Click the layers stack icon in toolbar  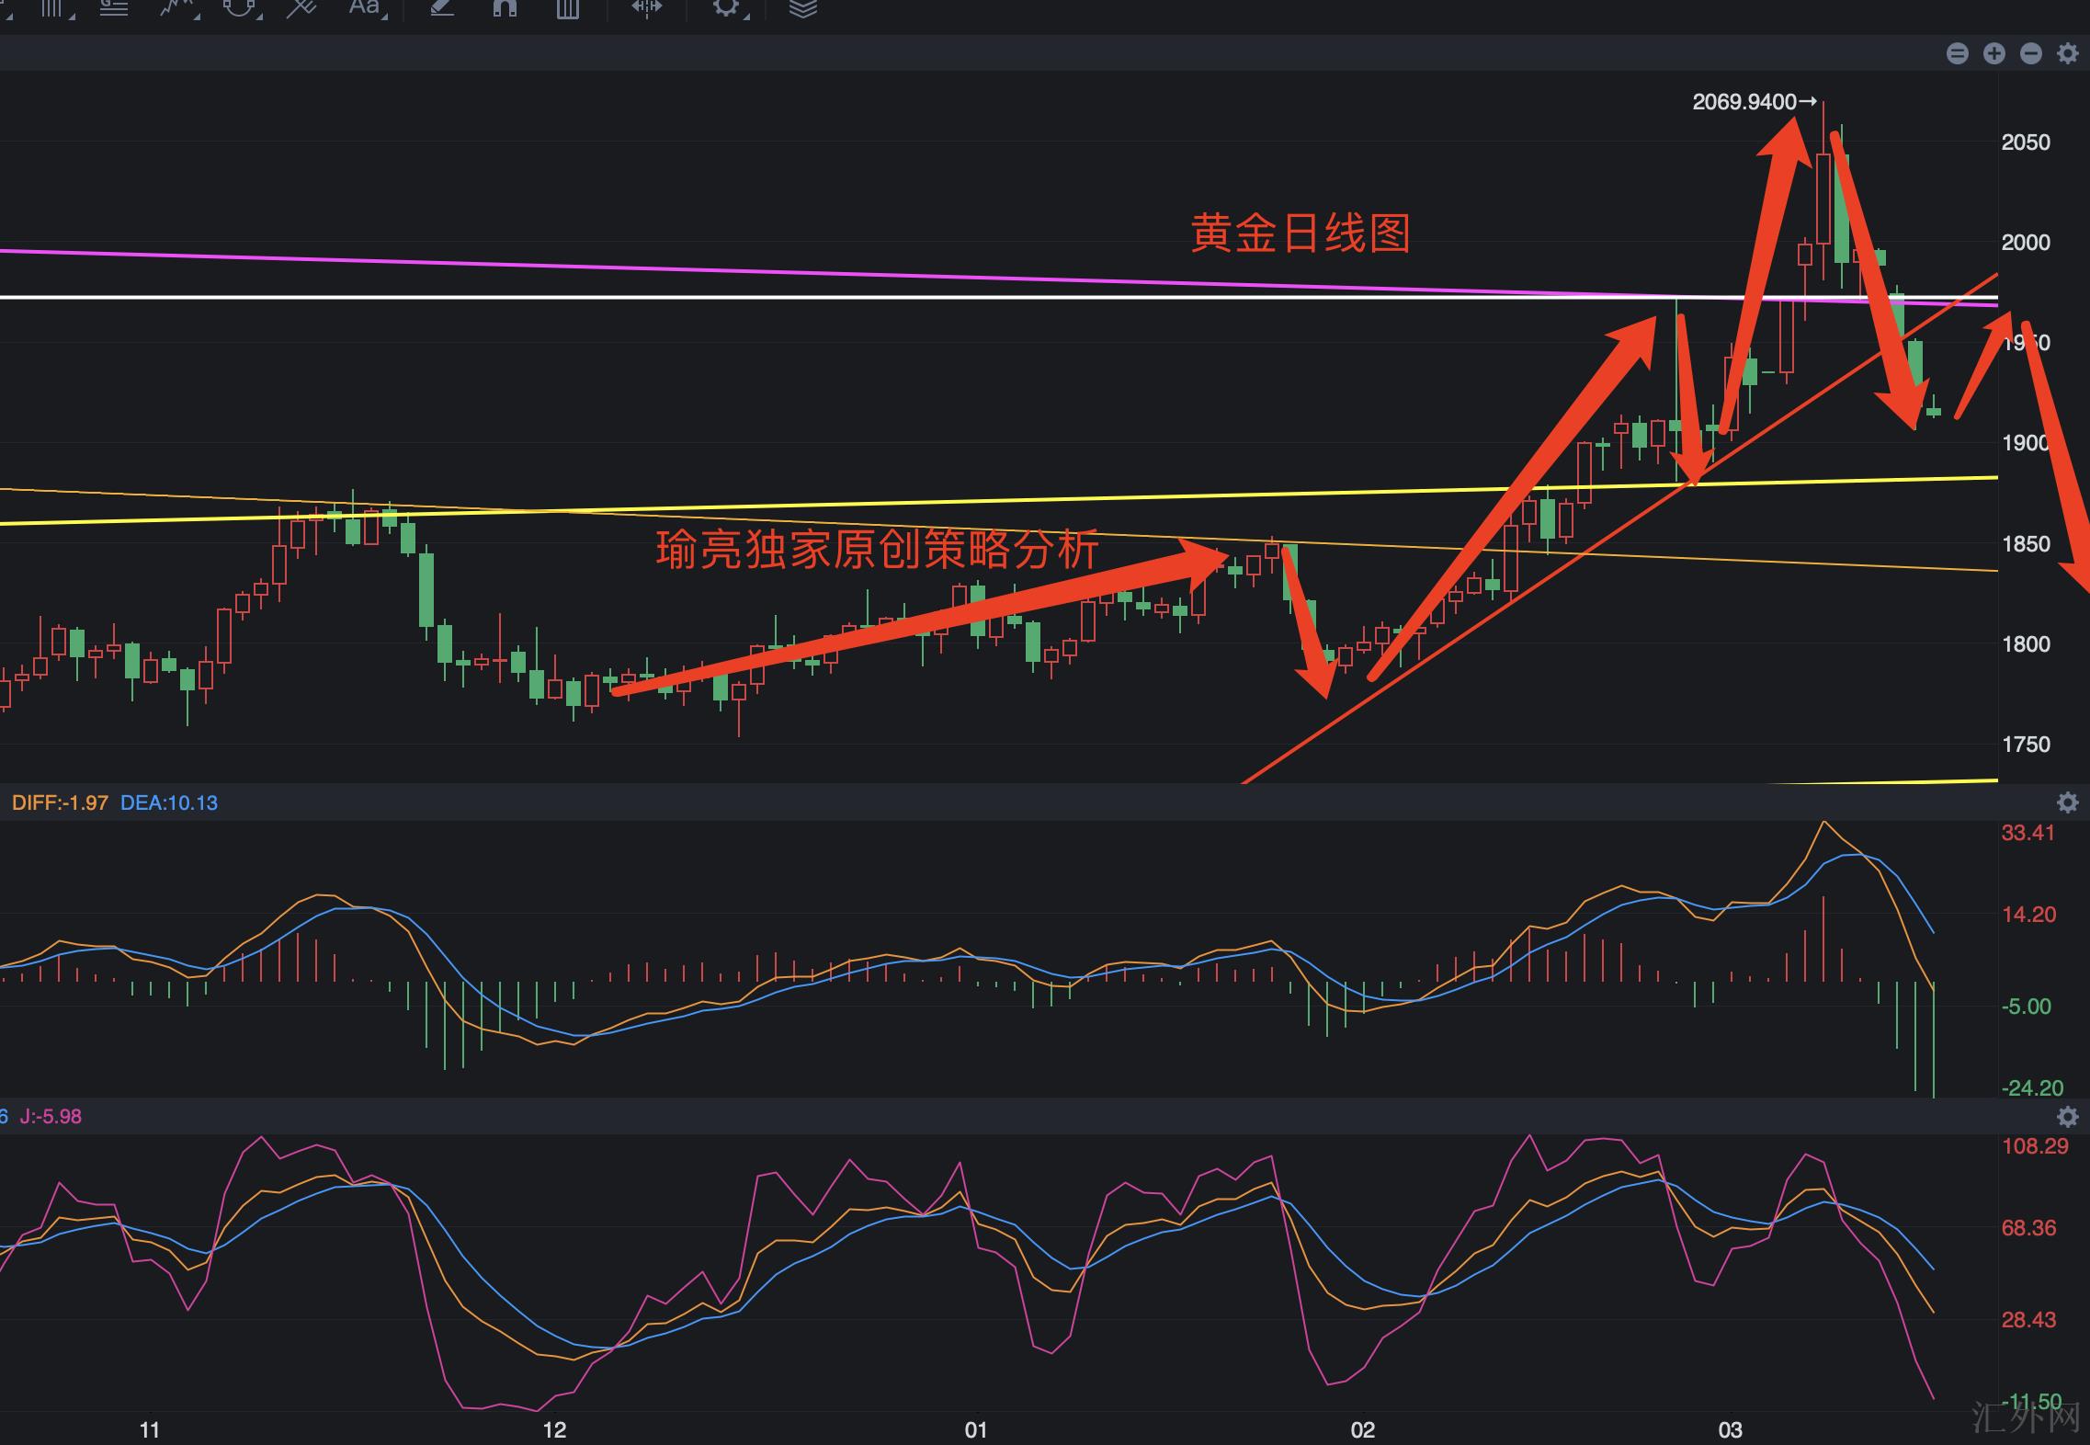[x=802, y=8]
